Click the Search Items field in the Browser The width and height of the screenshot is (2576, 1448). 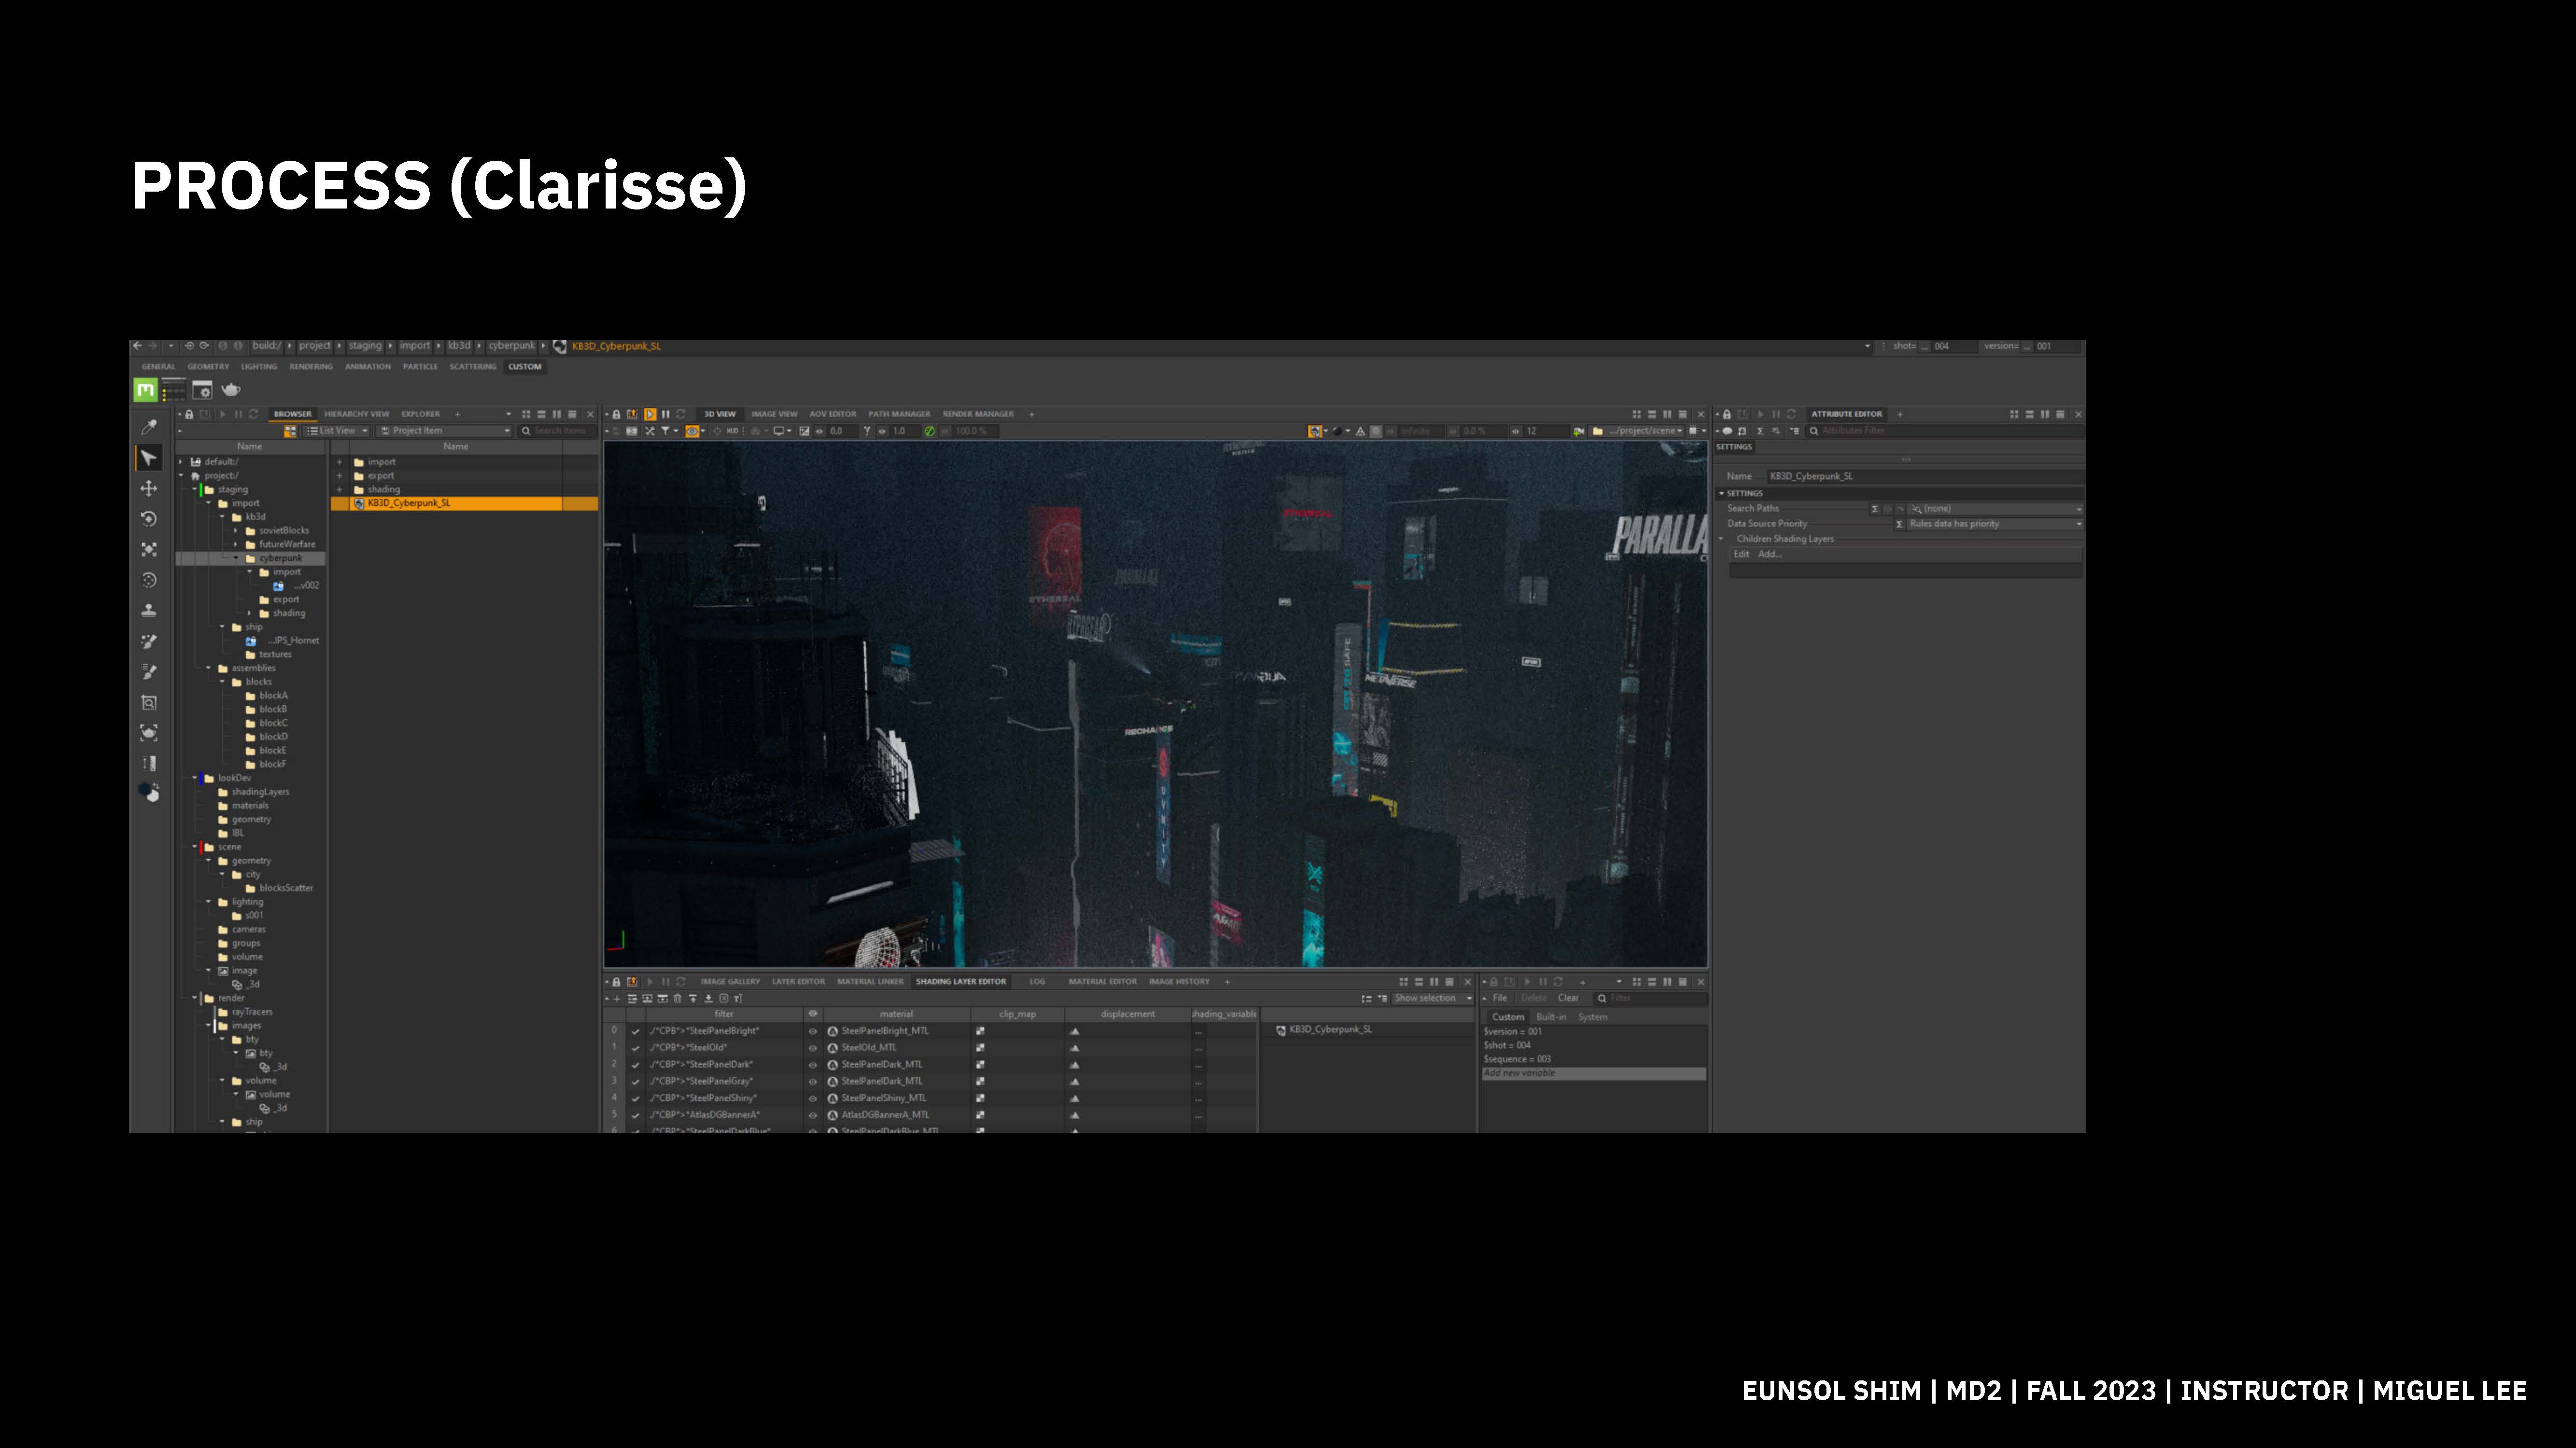(560, 431)
